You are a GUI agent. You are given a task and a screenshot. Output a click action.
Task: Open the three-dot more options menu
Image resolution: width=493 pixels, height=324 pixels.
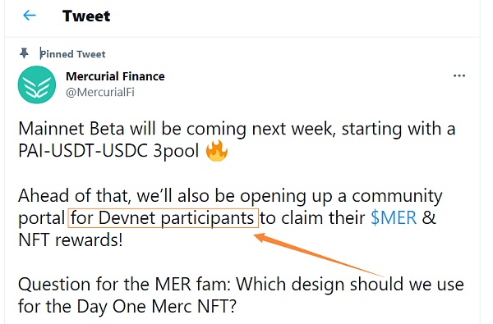coord(459,75)
